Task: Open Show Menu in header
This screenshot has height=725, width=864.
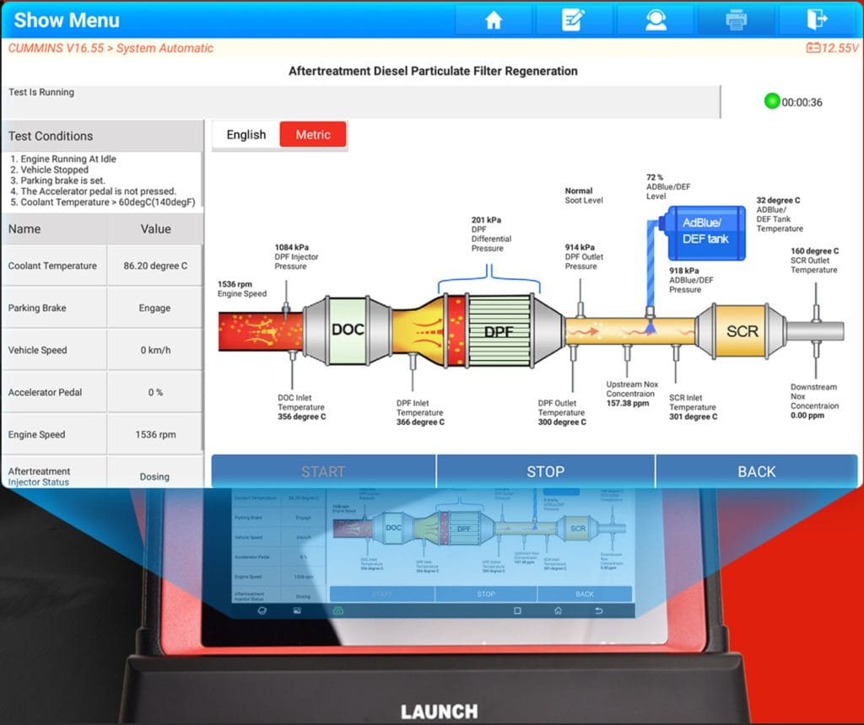Action: click(x=67, y=20)
